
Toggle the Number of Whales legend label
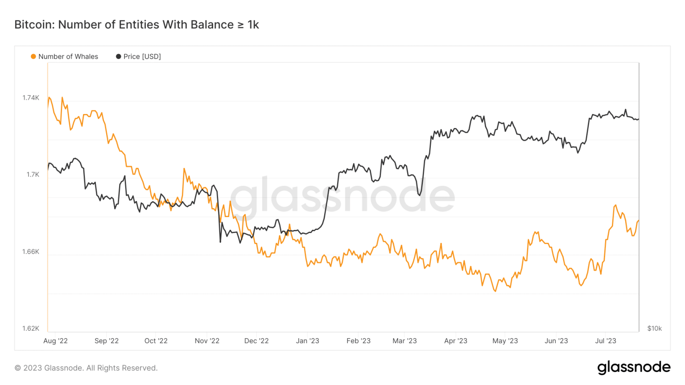coord(68,57)
